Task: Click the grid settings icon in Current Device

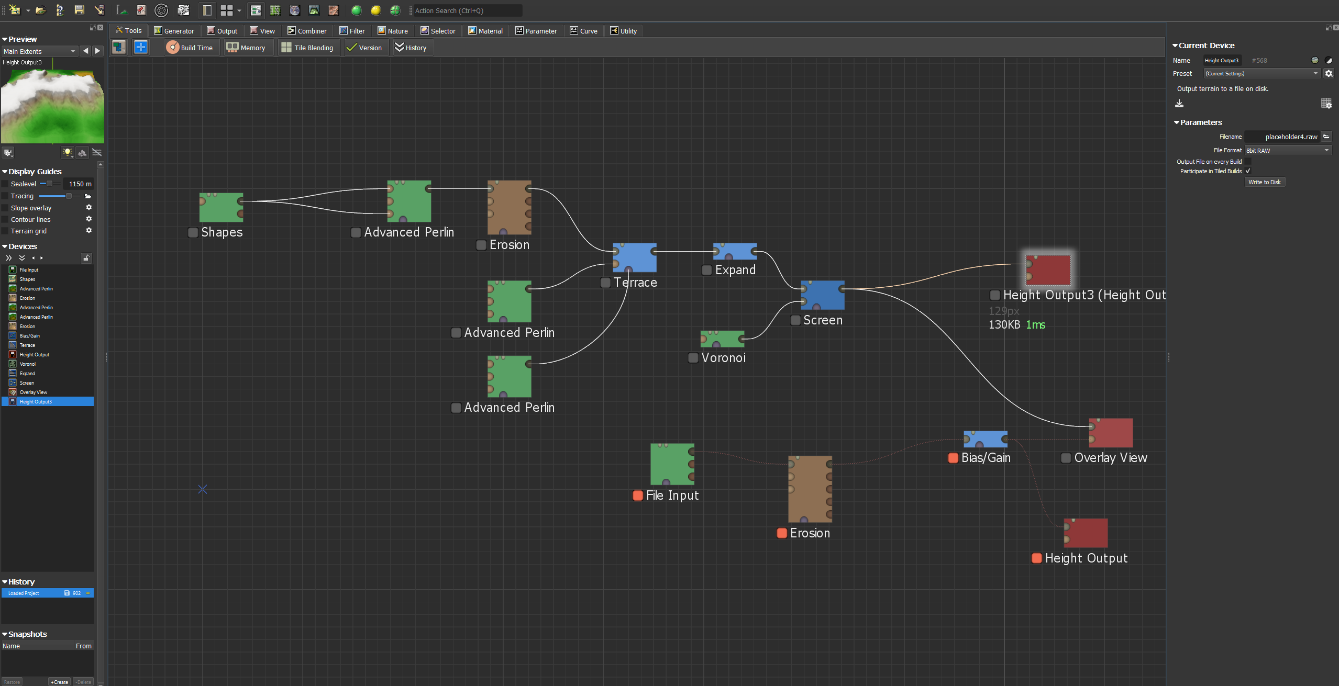Action: click(1326, 104)
